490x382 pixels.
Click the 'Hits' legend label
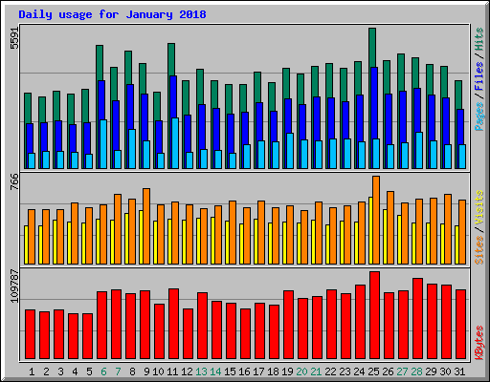(x=479, y=39)
